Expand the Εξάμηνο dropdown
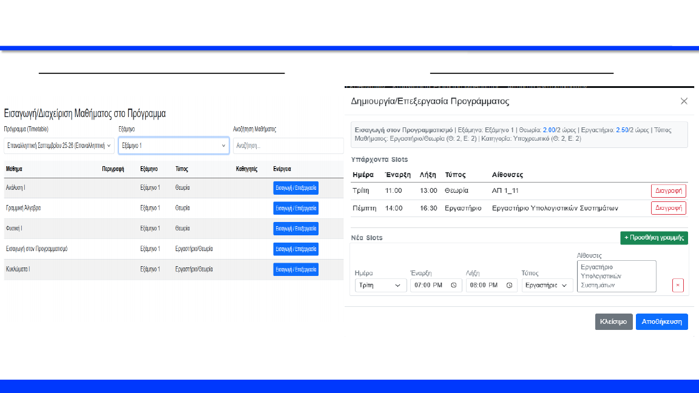This screenshot has width=699, height=393. (174, 146)
